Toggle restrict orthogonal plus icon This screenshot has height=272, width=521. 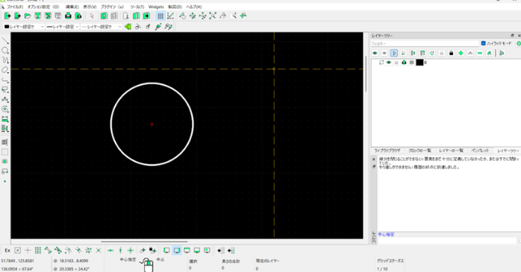coord(131,250)
